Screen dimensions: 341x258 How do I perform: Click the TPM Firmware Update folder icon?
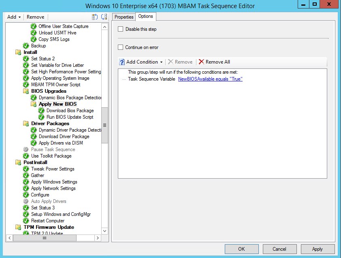pos(18,227)
